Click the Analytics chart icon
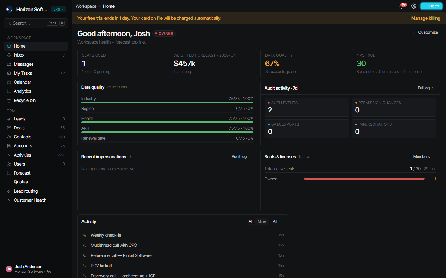The width and height of the screenshot is (446, 278). 9,91
